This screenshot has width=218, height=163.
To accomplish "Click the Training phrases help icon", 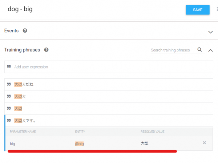I will tap(46, 50).
